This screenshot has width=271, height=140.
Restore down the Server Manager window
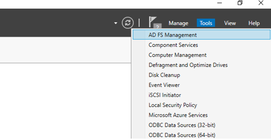click(240, 3)
